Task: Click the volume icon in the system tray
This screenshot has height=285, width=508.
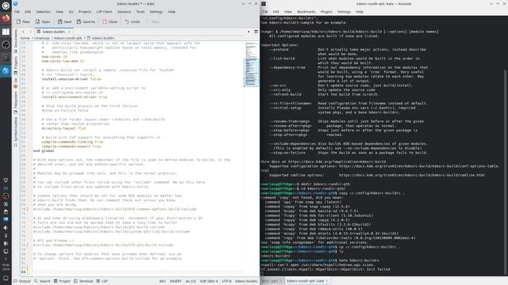Action: pyautogui.click(x=6, y=228)
